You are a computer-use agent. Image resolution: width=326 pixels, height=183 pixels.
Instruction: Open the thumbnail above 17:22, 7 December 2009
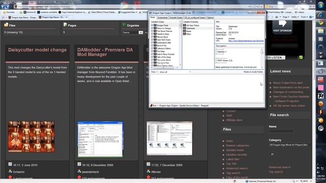click(x=170, y=138)
